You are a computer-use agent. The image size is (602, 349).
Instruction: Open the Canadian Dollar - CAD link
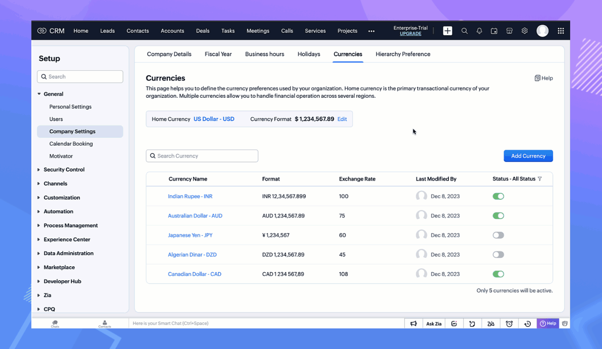[194, 274]
